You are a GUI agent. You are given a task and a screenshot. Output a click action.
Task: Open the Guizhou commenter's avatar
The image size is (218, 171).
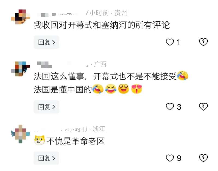coord(21,17)
